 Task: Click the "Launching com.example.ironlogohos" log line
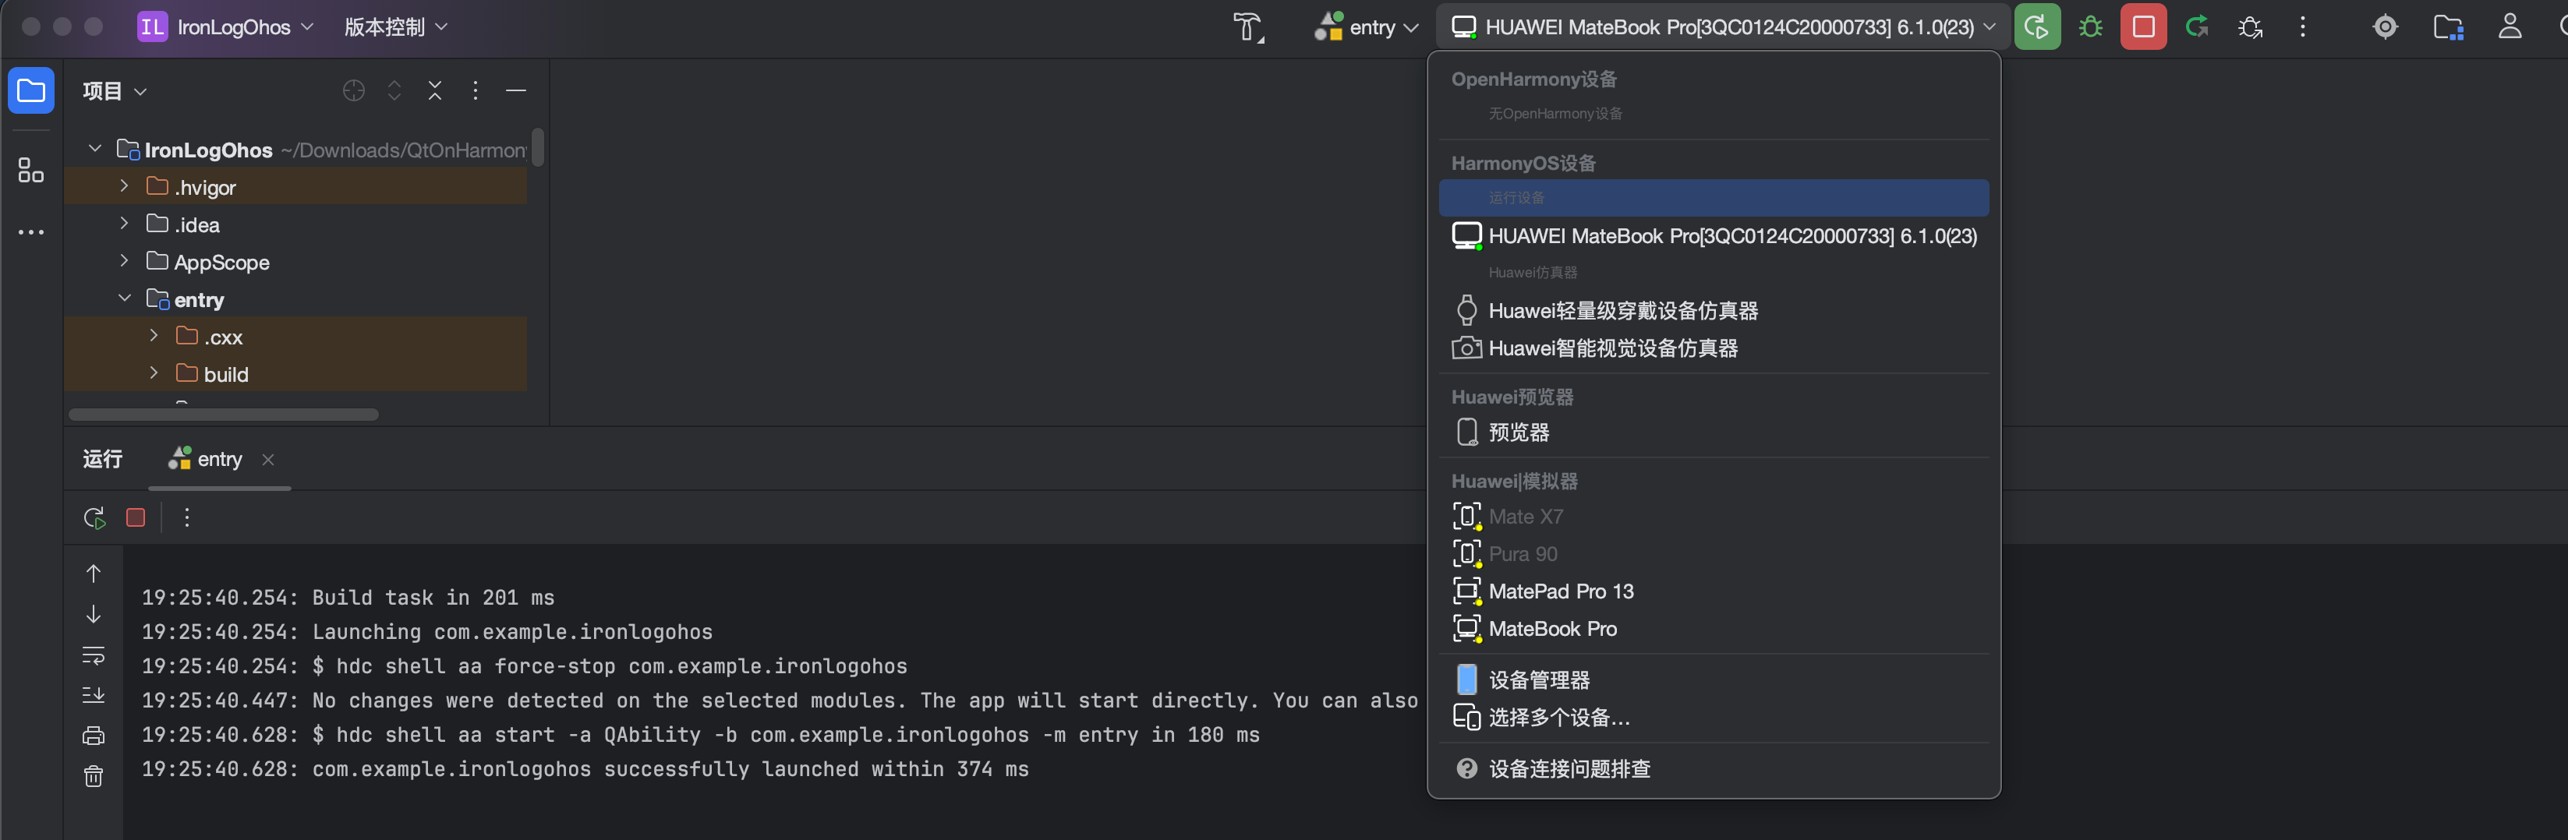click(x=426, y=632)
